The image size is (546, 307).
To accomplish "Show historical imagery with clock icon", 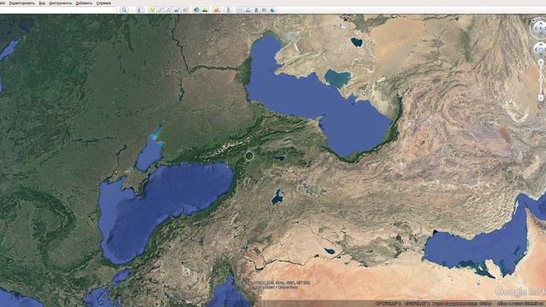I will tap(197, 10).
